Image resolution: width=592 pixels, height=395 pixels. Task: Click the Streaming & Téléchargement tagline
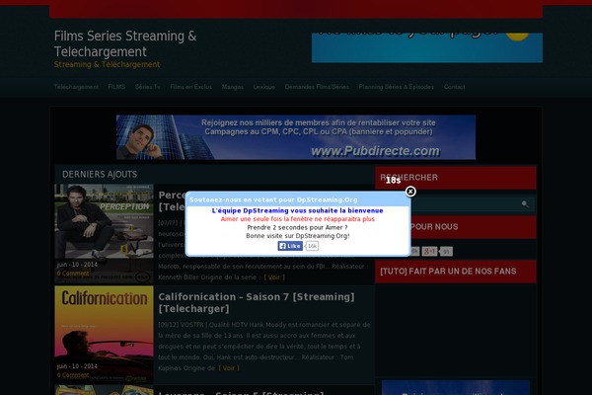(x=107, y=64)
